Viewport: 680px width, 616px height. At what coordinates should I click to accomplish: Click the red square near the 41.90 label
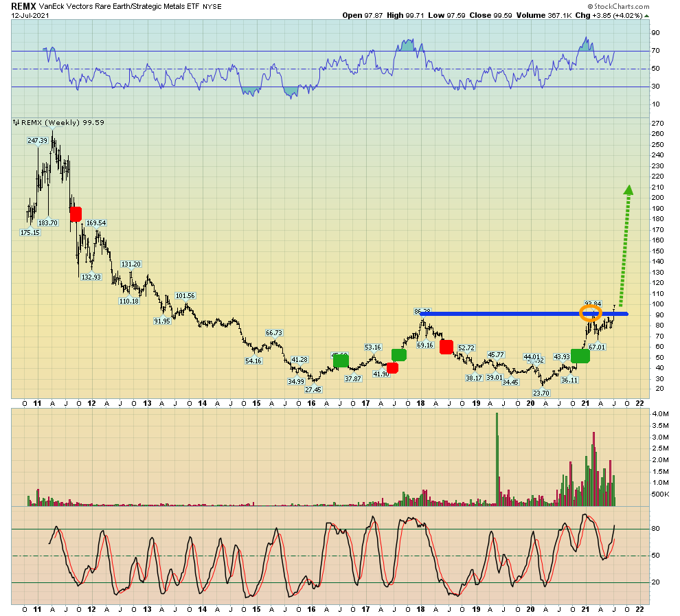(x=392, y=368)
